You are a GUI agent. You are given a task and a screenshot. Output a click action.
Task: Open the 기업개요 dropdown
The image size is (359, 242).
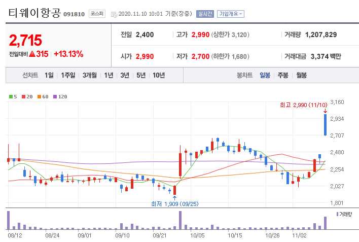tap(231, 14)
